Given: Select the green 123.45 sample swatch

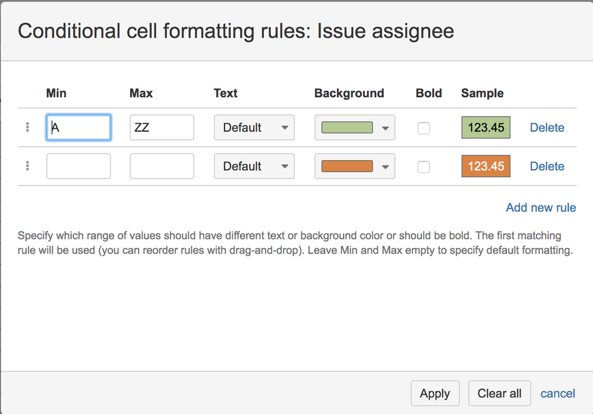Looking at the screenshot, I should 485,127.
